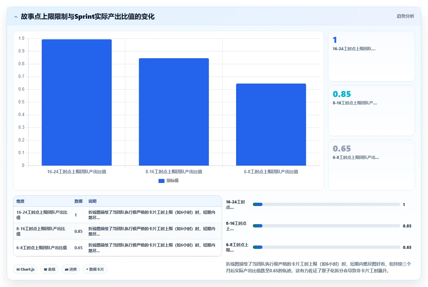
Task: Click the x-axis label 8-16工时点上限团队产出比值
Action: 174,172
